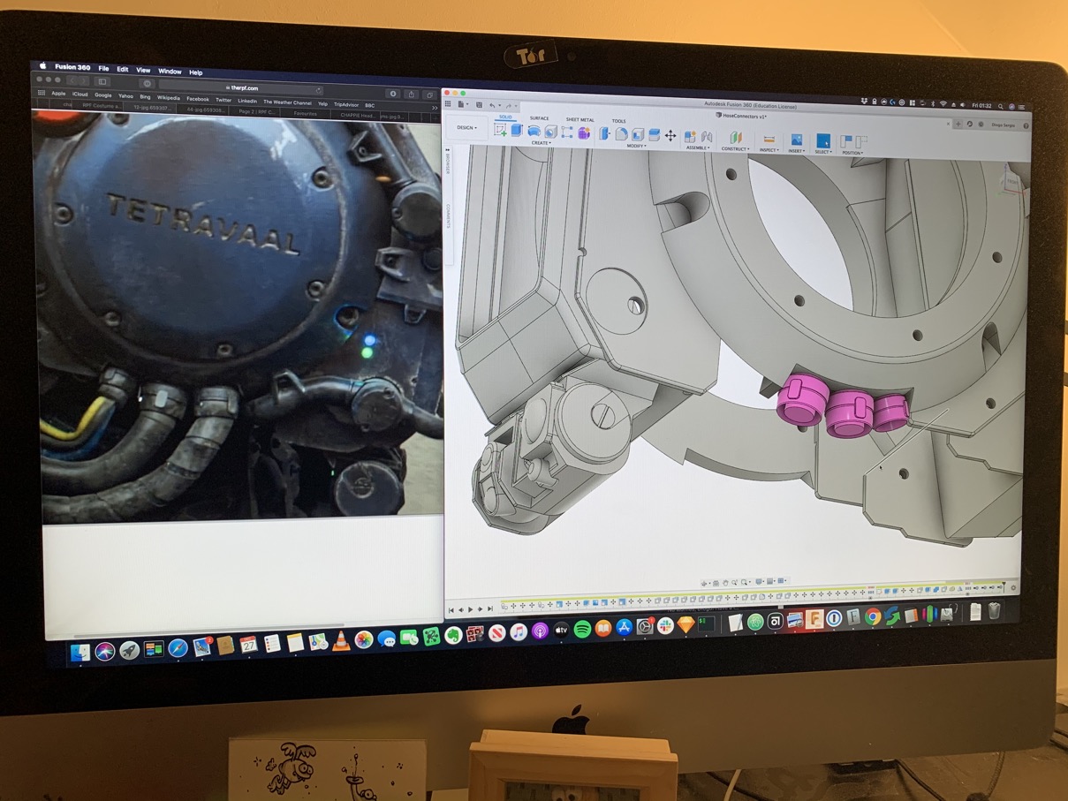Expand the Modify dropdown menu

click(x=637, y=146)
